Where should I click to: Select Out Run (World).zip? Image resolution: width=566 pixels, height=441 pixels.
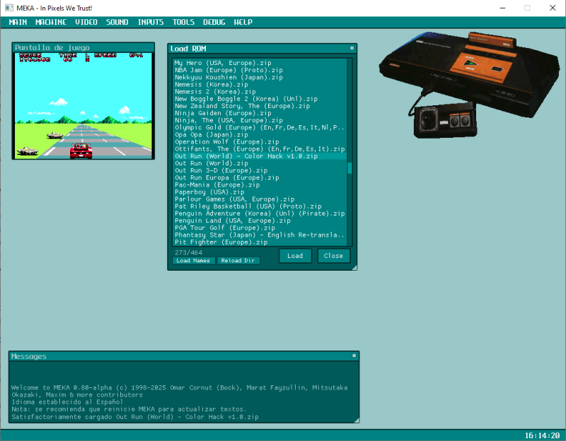(x=260, y=163)
